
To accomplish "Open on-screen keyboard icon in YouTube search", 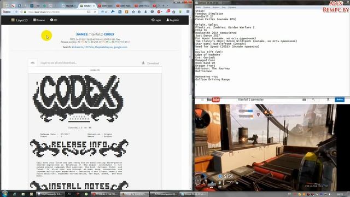I will tap(304, 100).
